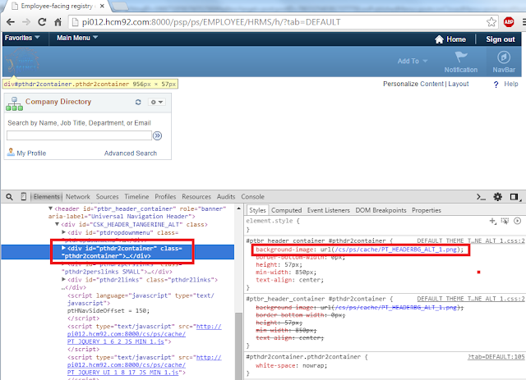Submit directory search with arrow button
The image size is (526, 380).
click(157, 135)
